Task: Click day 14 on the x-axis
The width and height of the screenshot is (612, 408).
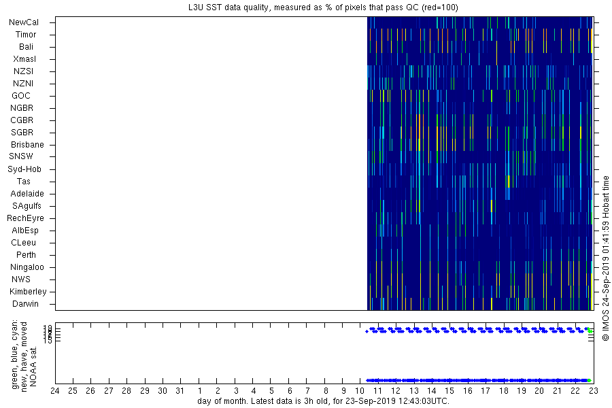Action: (x=432, y=391)
